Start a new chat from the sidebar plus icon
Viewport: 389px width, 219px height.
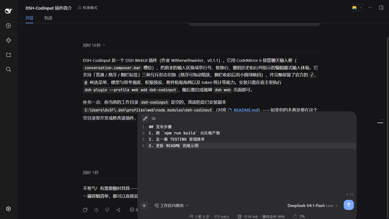click(9, 26)
